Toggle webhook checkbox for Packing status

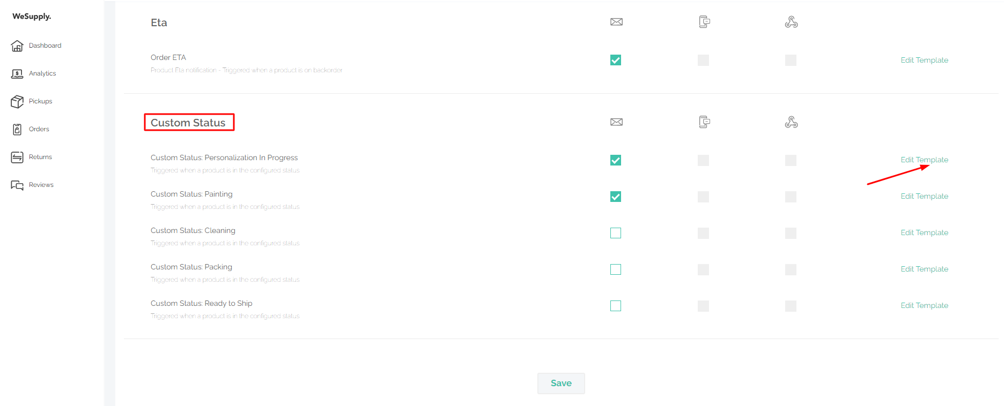pos(791,269)
